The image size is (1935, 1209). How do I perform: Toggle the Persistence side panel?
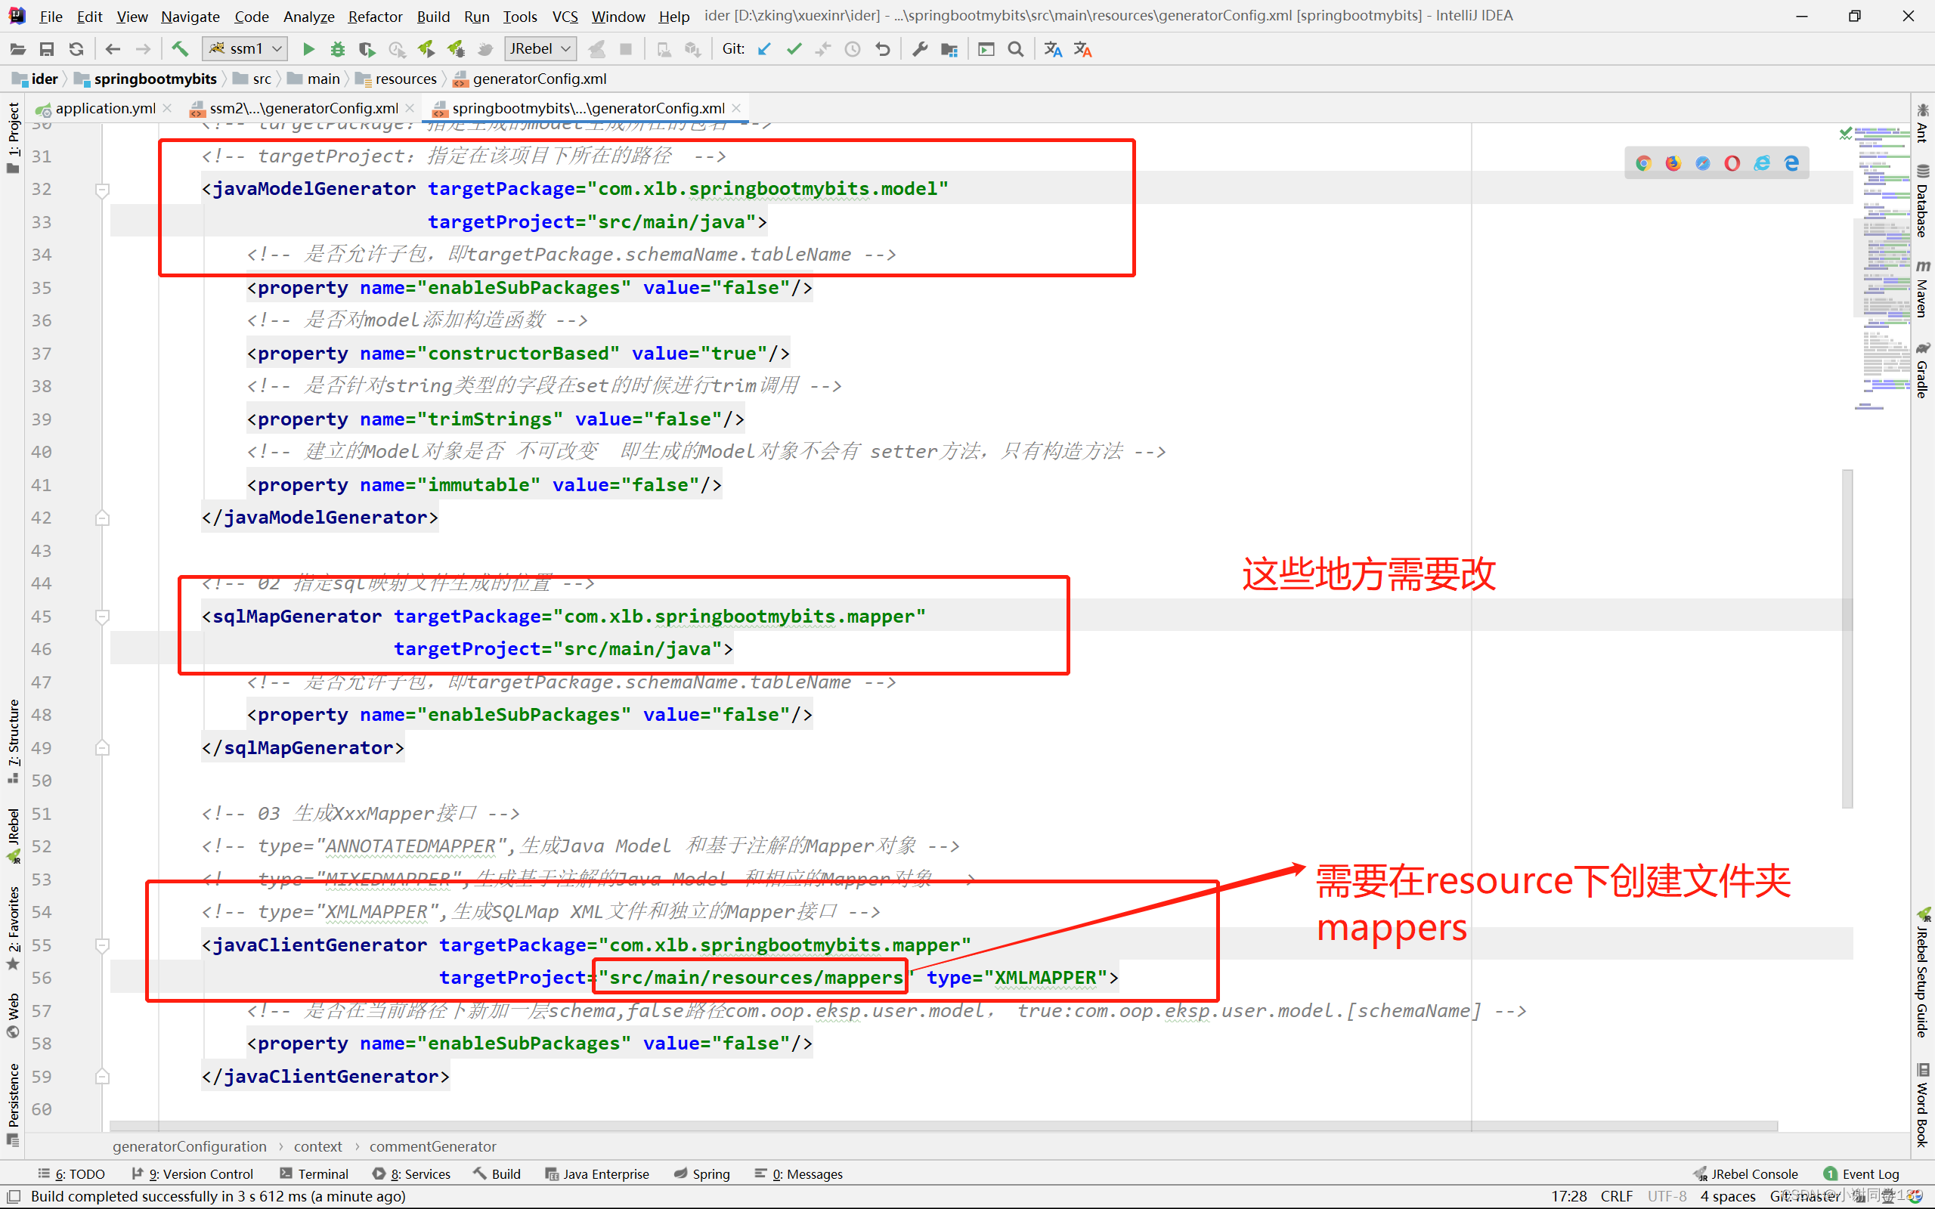[x=13, y=1104]
